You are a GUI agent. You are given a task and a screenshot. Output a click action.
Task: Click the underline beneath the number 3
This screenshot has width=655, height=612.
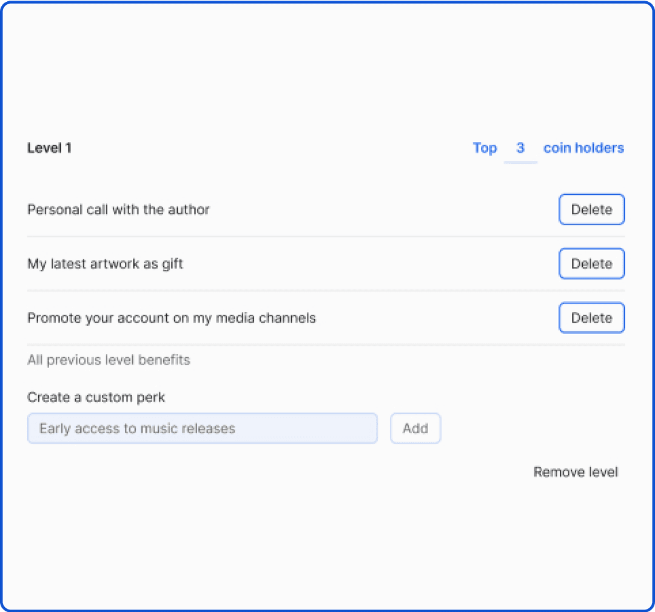point(520,162)
